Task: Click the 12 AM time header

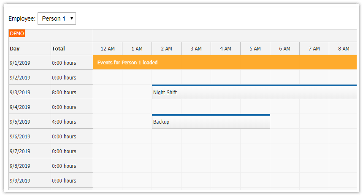Action: click(x=108, y=49)
